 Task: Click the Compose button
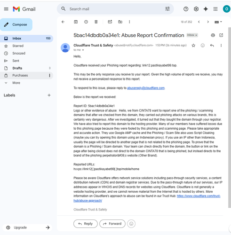[16, 24]
